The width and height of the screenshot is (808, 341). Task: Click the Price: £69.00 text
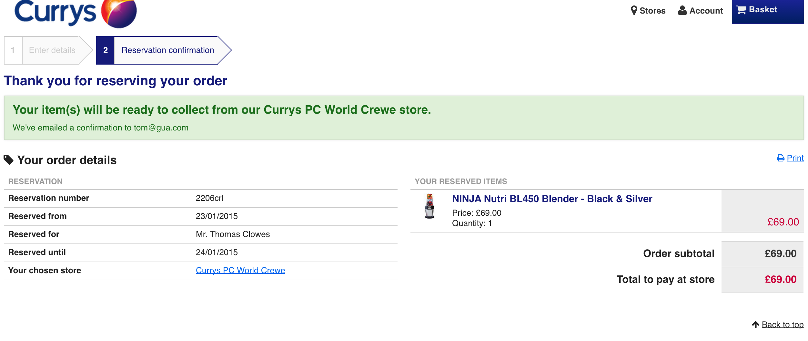tap(477, 213)
